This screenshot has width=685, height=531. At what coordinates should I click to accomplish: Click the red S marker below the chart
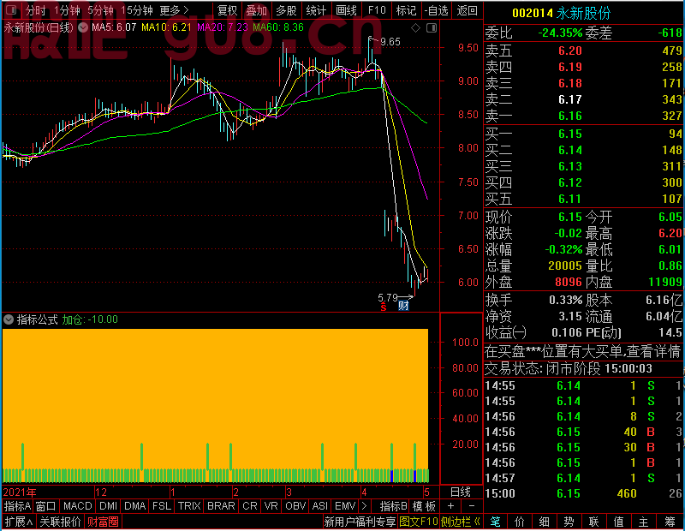coord(383,307)
